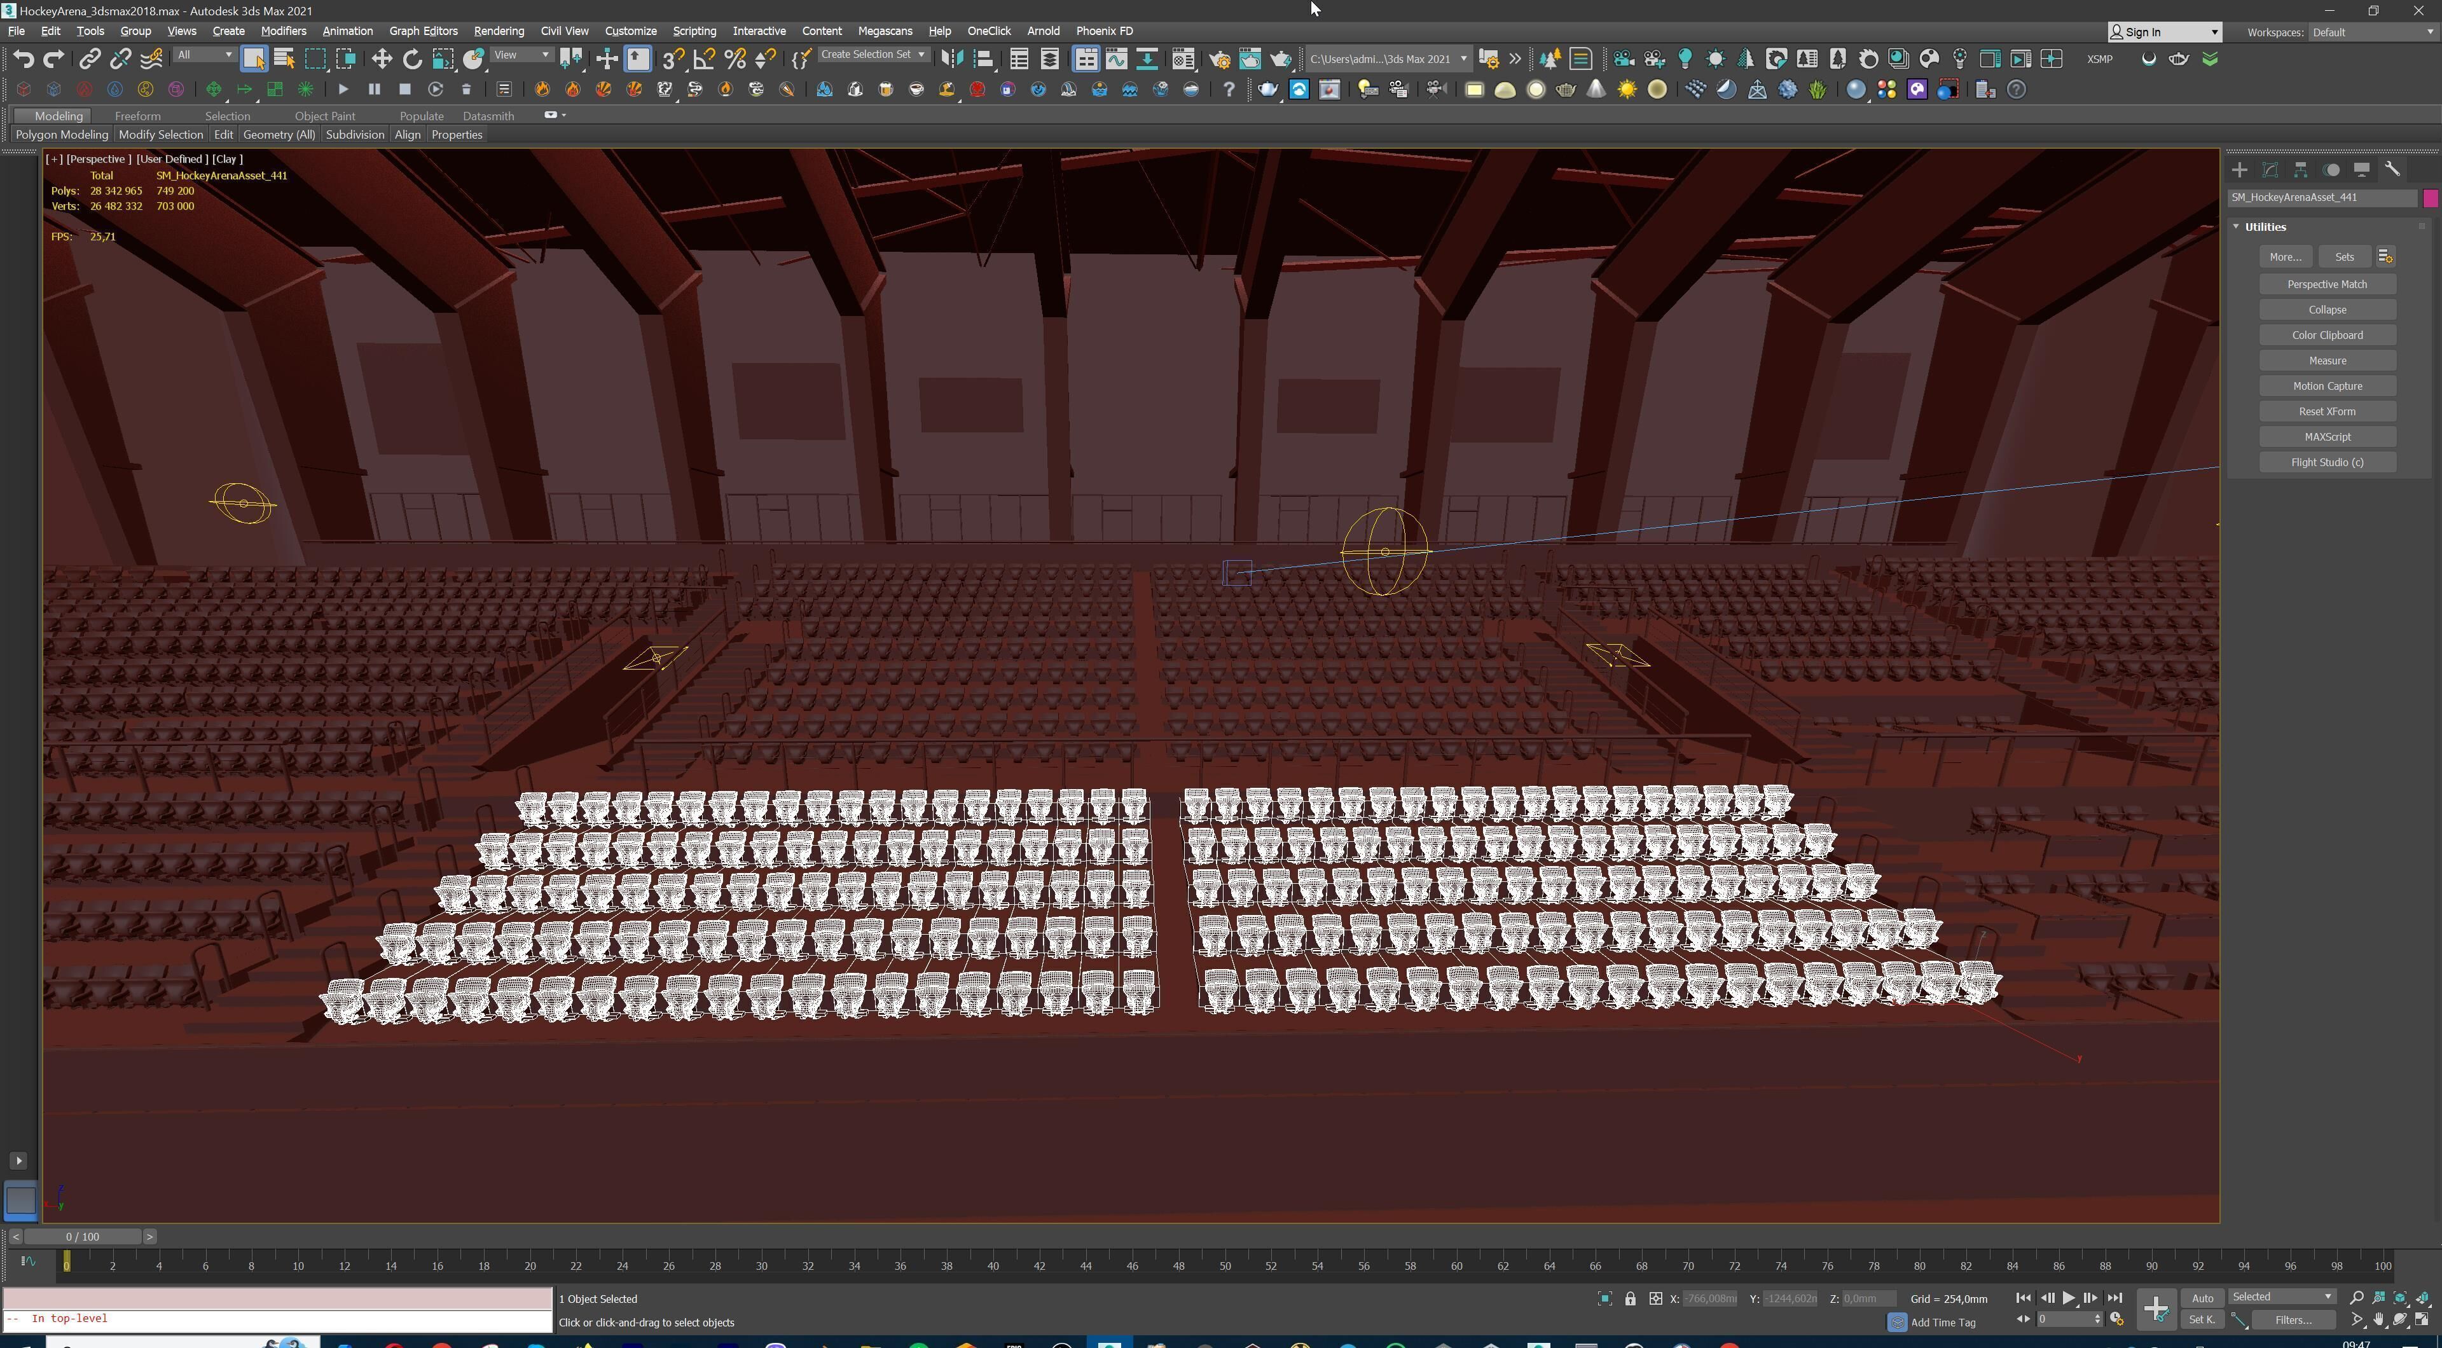Click the Set Keys big plus-key button
The image size is (2442, 1348).
2156,1309
